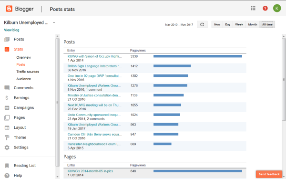
Task: Click the View blog link
Action: coord(11,30)
